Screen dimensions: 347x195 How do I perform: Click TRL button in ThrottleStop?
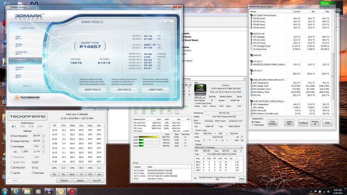(54, 174)
